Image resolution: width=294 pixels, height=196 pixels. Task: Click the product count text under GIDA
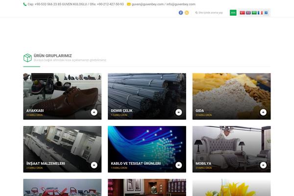pos(204,115)
